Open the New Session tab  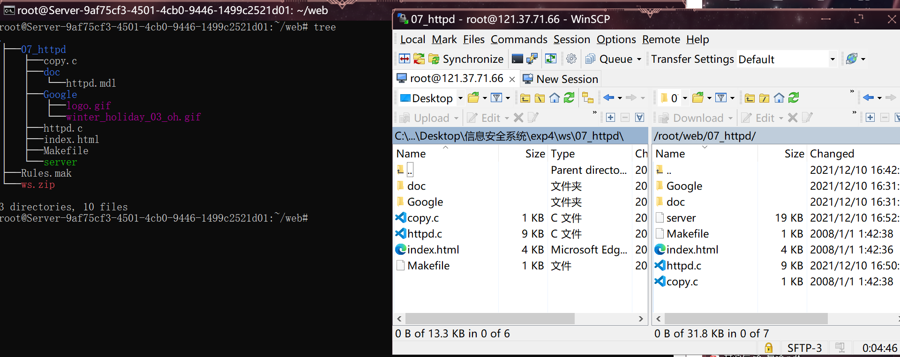click(x=561, y=79)
